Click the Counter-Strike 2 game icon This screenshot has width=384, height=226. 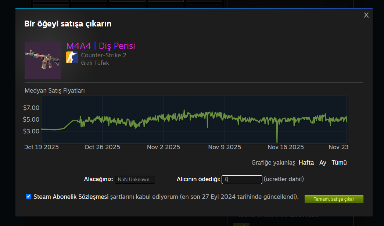pos(72,58)
